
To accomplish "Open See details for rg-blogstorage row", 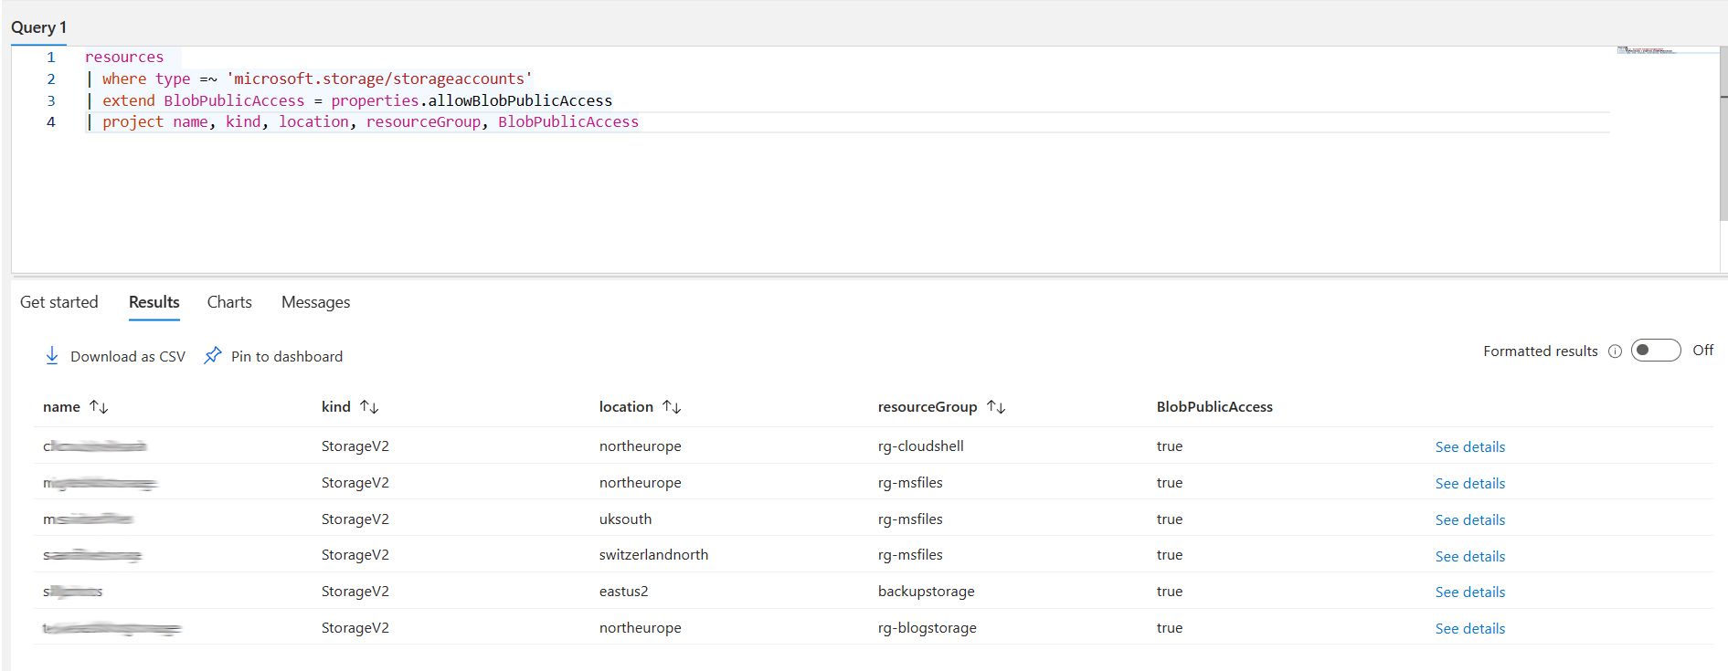I will click(x=1470, y=629).
